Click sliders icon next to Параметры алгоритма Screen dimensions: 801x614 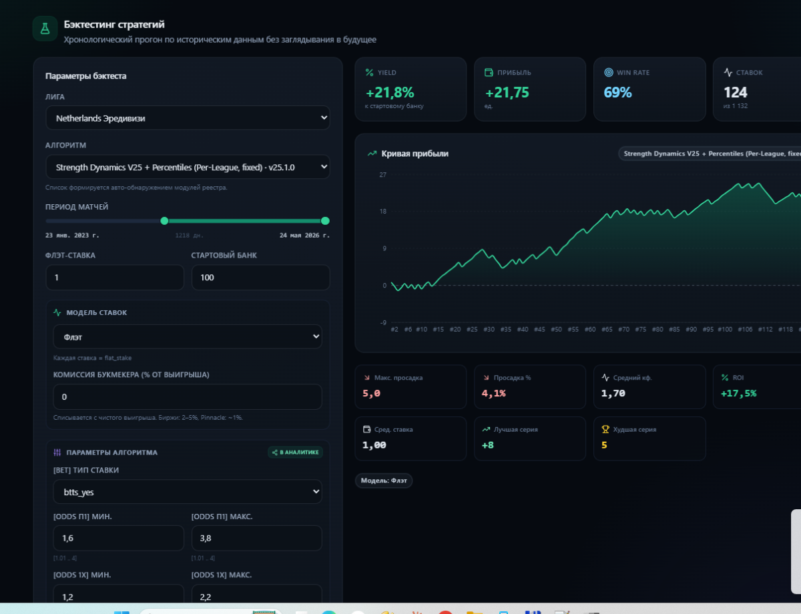[57, 452]
